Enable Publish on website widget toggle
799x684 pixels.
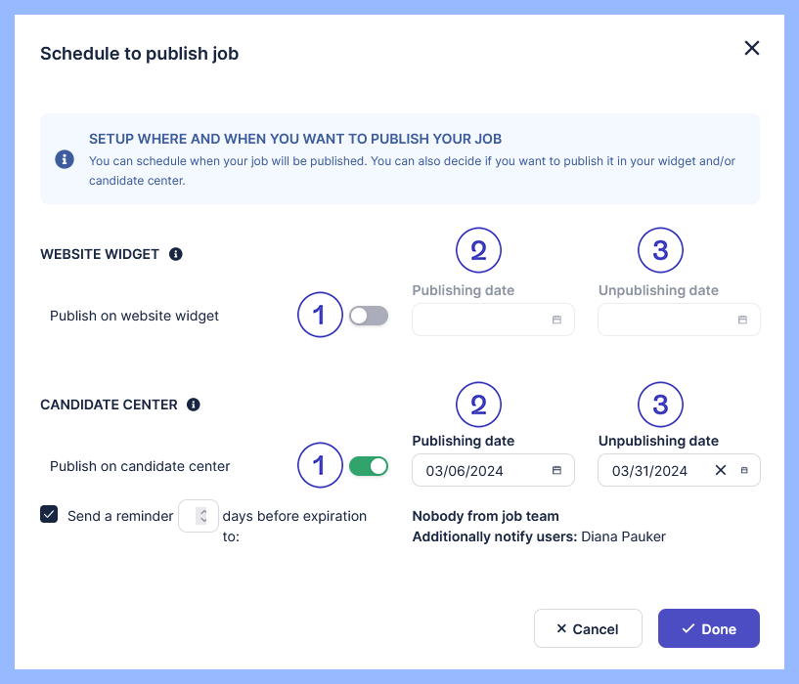(369, 316)
